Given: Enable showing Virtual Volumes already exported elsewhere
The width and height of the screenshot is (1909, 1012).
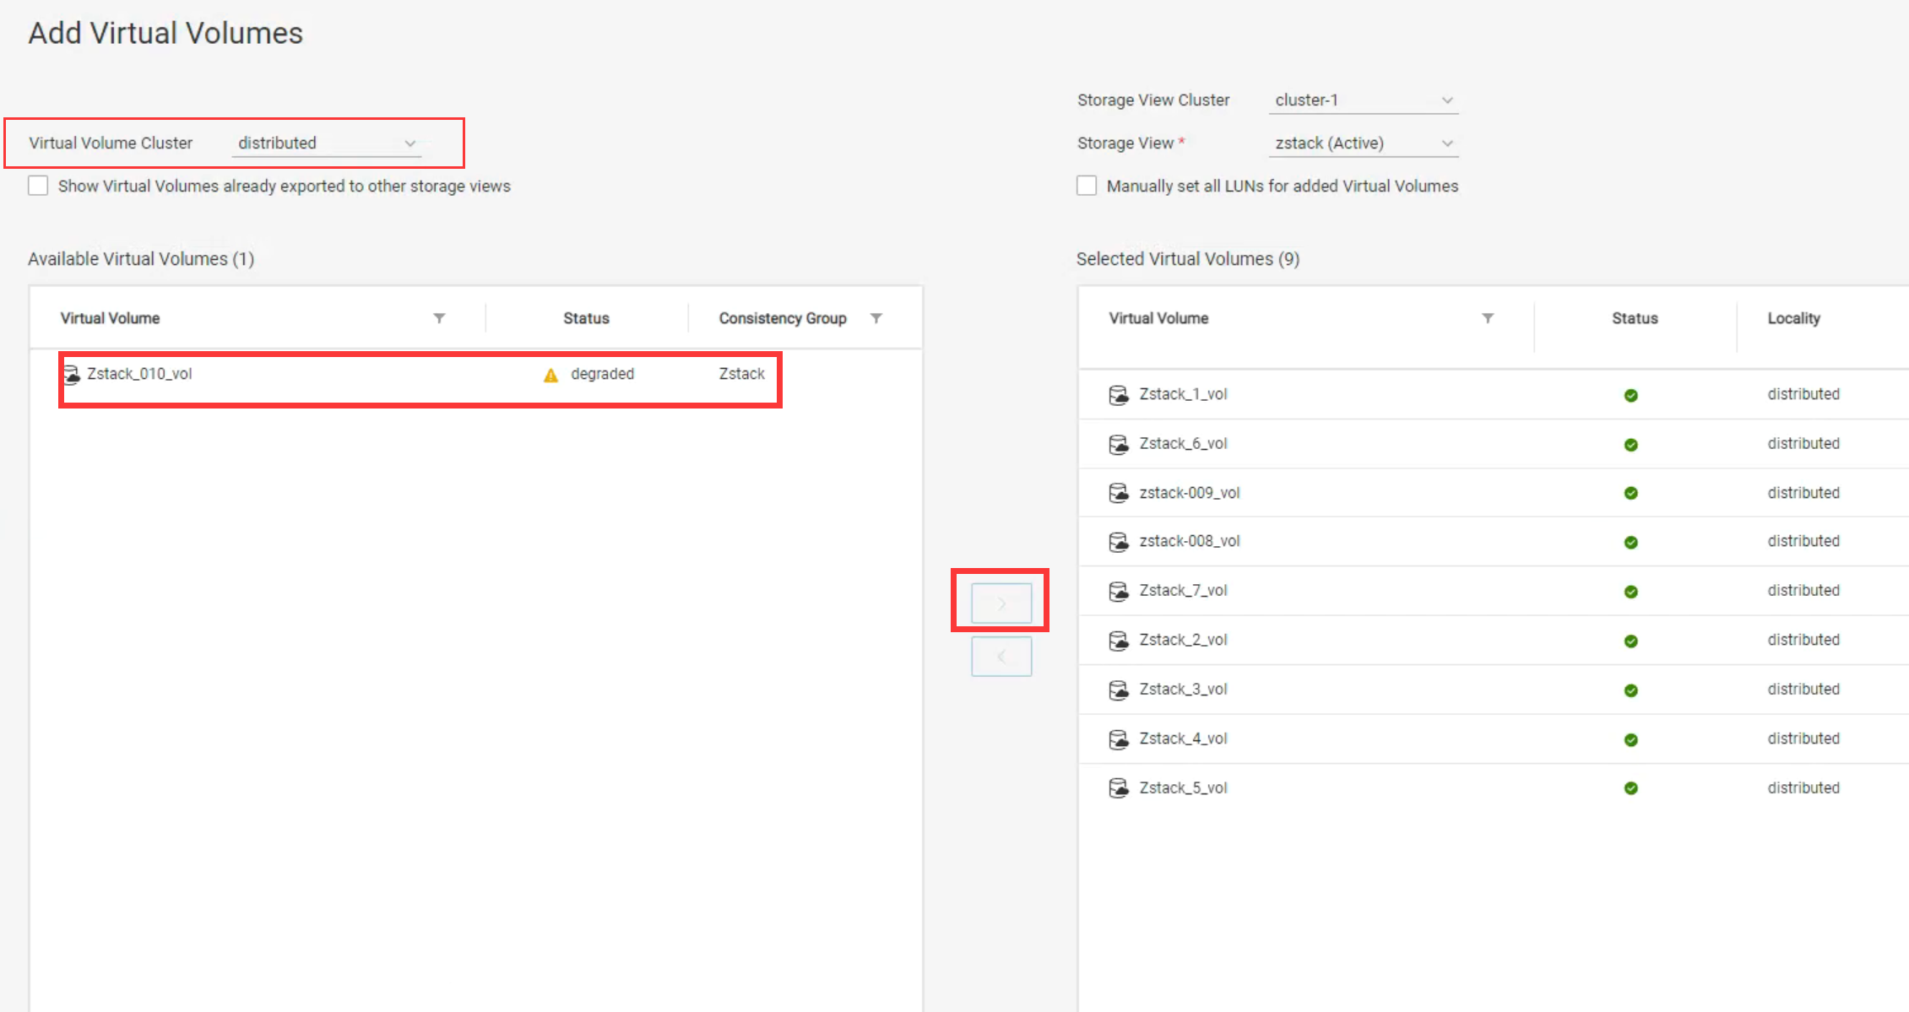Looking at the screenshot, I should tap(38, 186).
